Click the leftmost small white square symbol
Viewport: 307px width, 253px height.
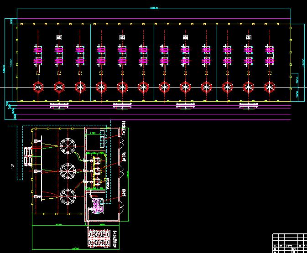point(58,38)
